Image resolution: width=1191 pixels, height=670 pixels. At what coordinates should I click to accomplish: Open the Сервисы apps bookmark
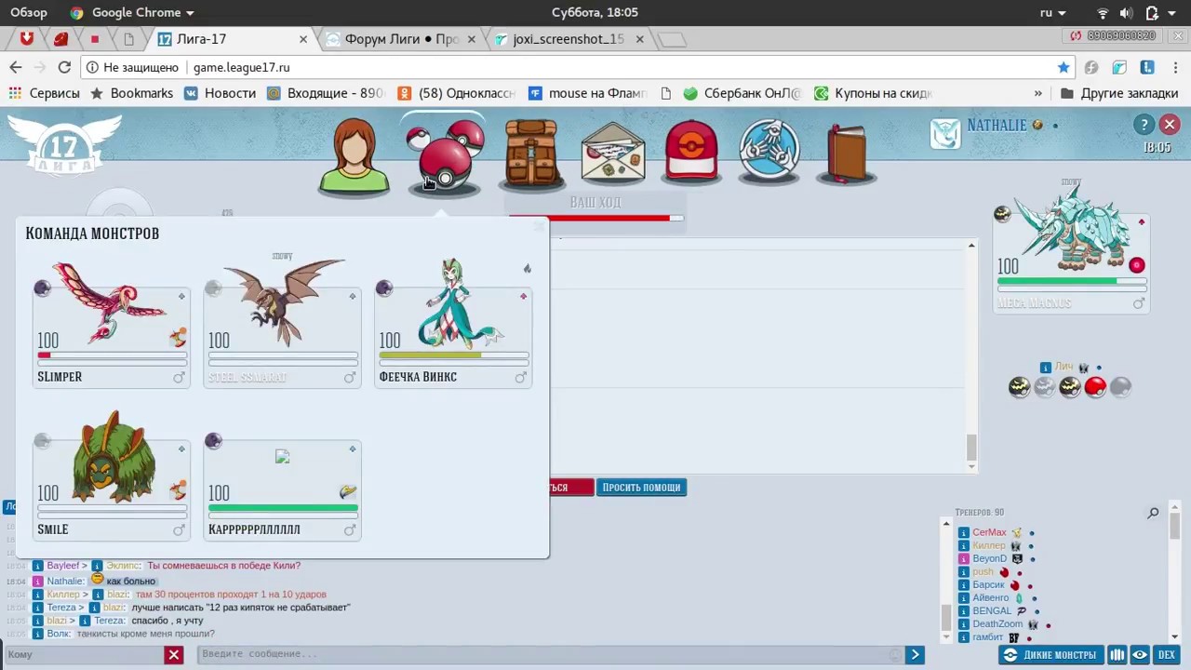(x=44, y=93)
